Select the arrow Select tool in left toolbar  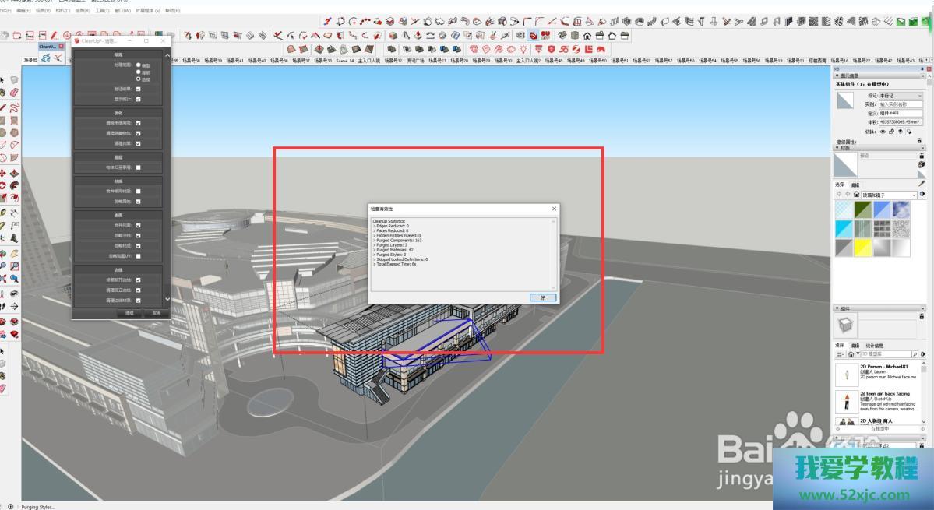coord(3,79)
